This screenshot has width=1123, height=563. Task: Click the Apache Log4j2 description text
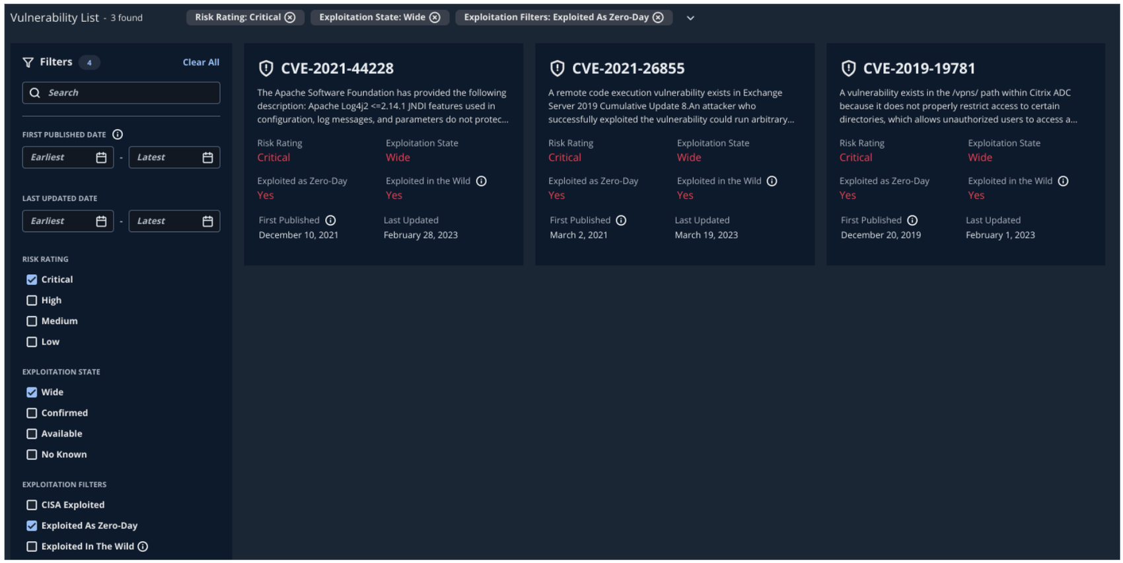[383, 106]
